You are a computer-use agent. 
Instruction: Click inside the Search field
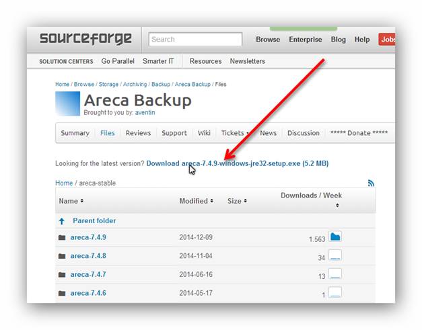point(195,39)
